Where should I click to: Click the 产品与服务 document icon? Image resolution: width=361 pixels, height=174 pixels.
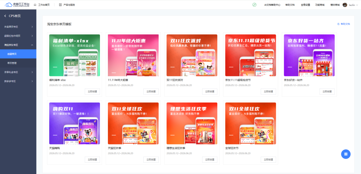click(60, 5)
